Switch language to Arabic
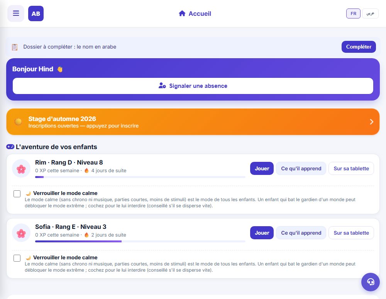The height and width of the screenshot is (299, 386). click(x=370, y=13)
